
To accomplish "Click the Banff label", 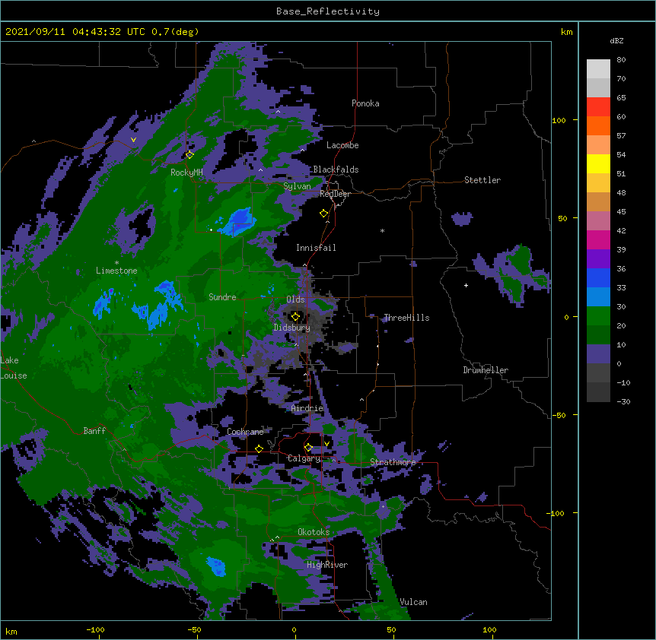I will pos(94,431).
